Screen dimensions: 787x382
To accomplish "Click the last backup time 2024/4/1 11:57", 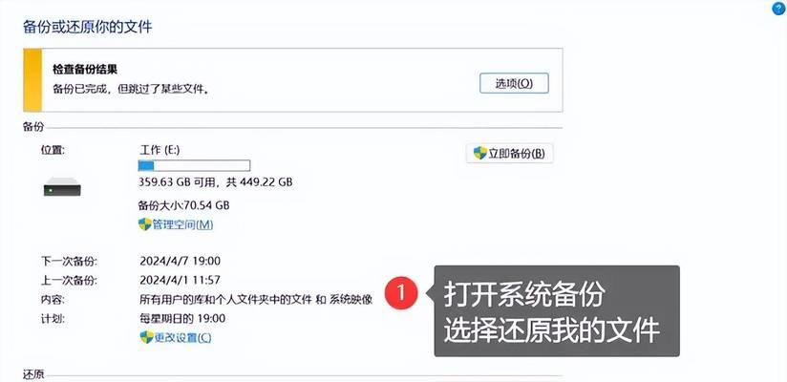I will click(x=180, y=280).
